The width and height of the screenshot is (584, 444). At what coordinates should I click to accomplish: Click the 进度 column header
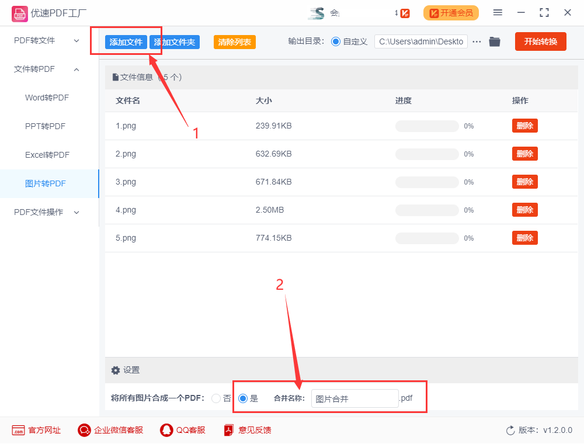404,100
